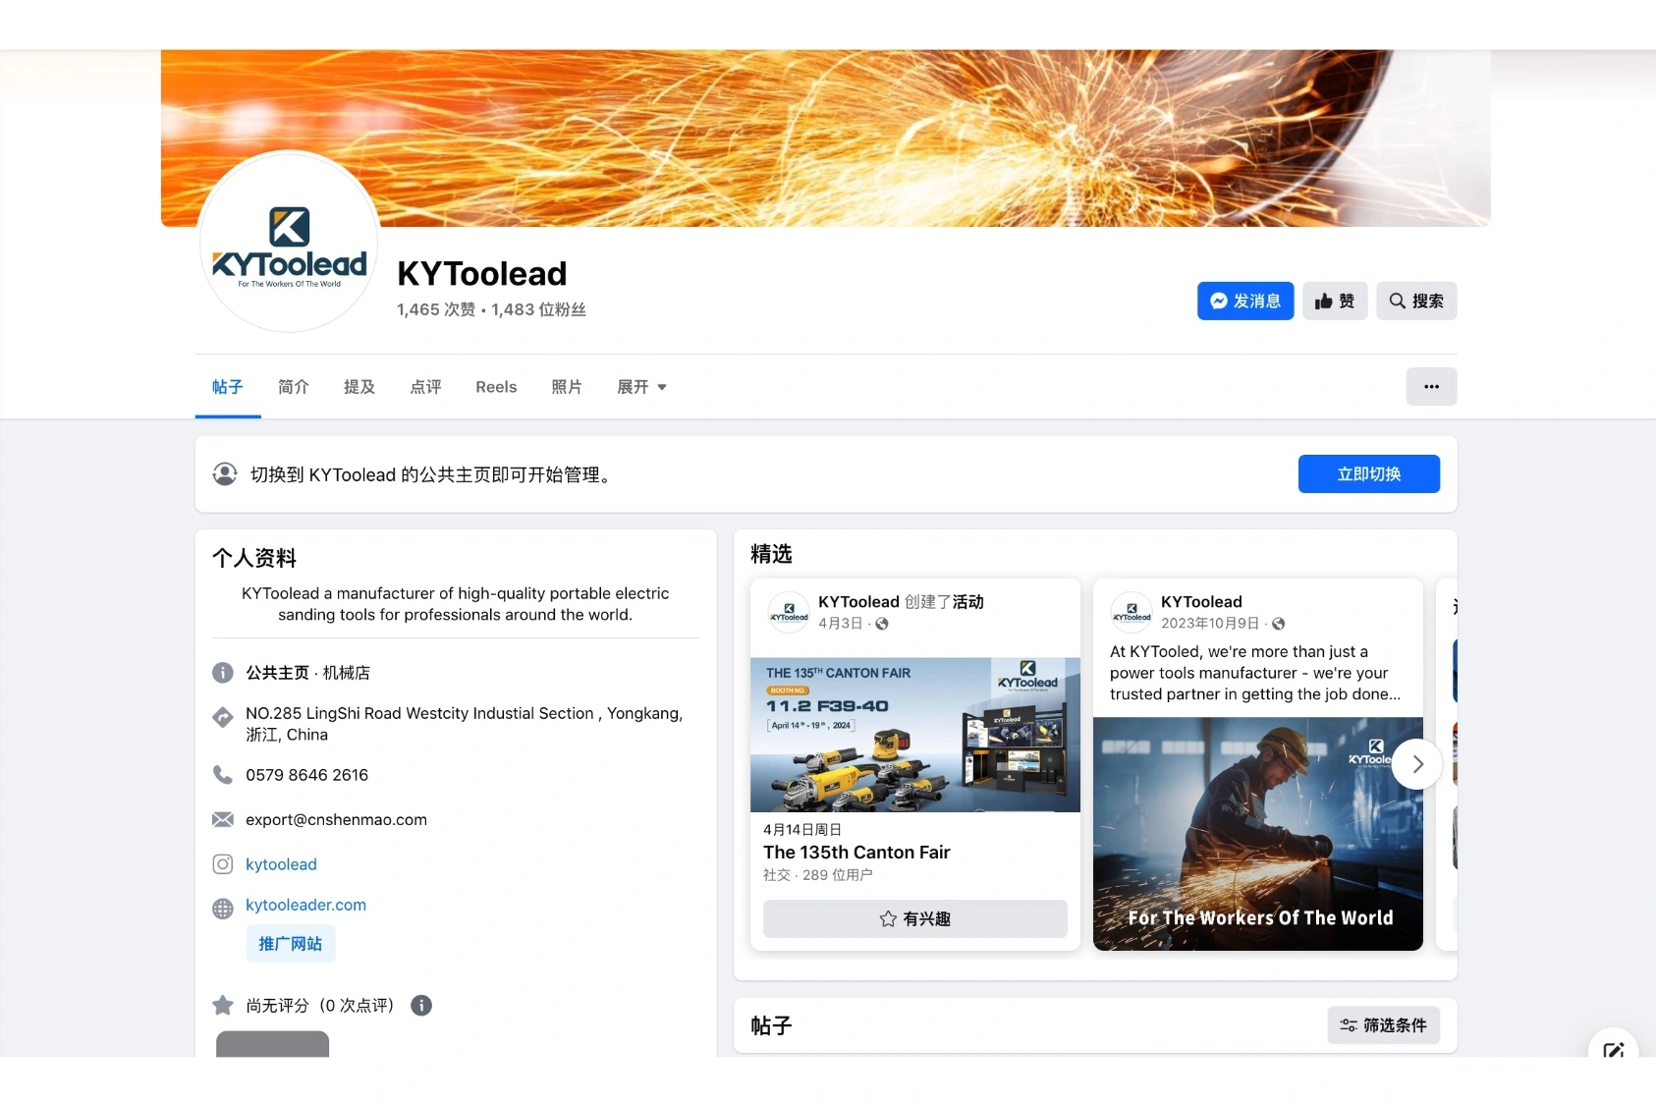
Task: Like the page with the 赞 button
Action: pyautogui.click(x=1335, y=301)
